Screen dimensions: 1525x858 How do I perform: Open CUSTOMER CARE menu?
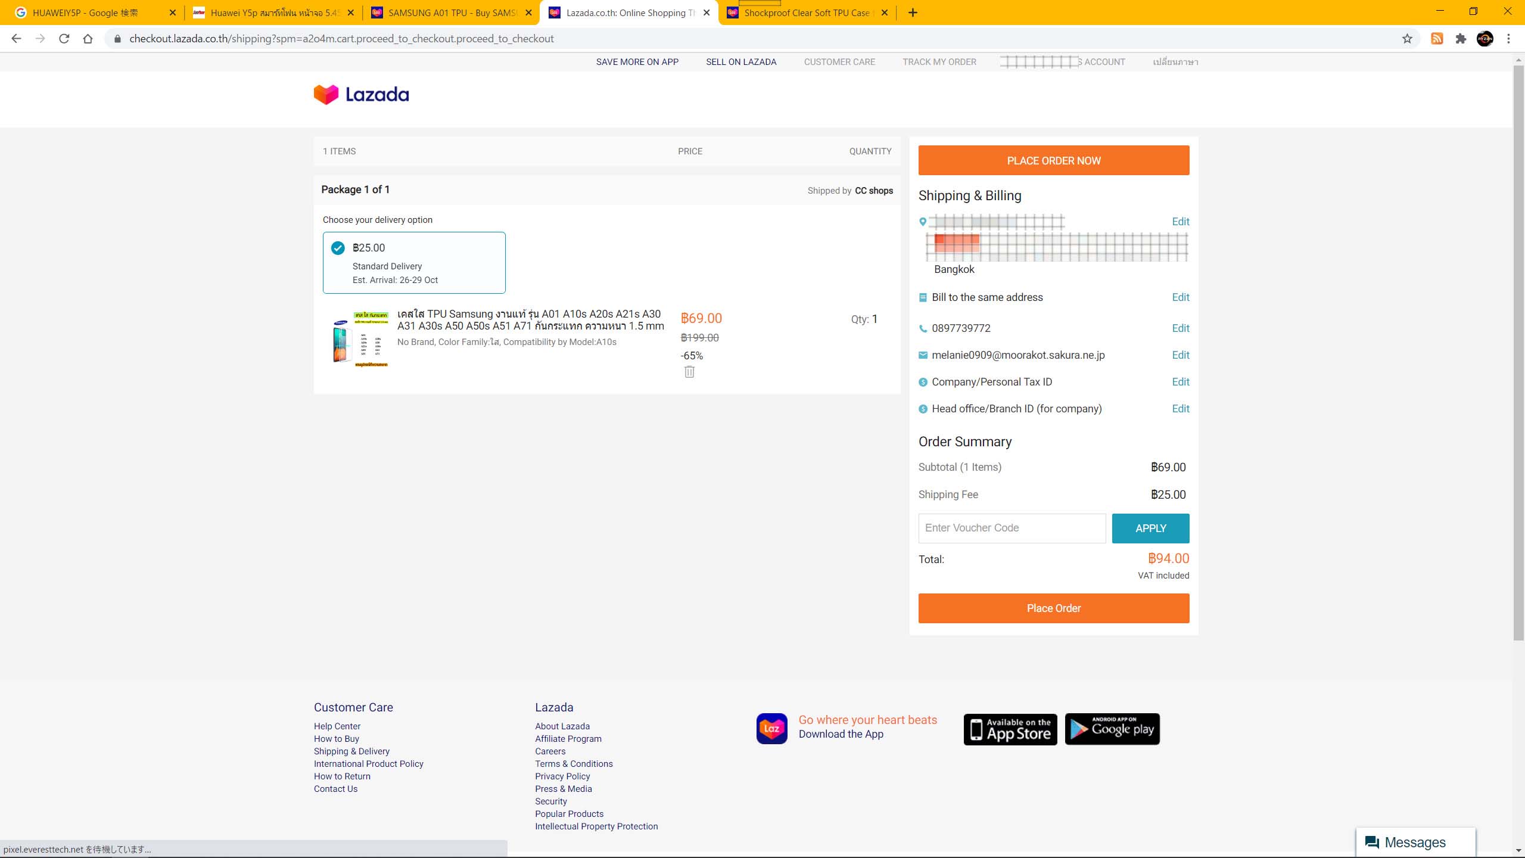(839, 62)
